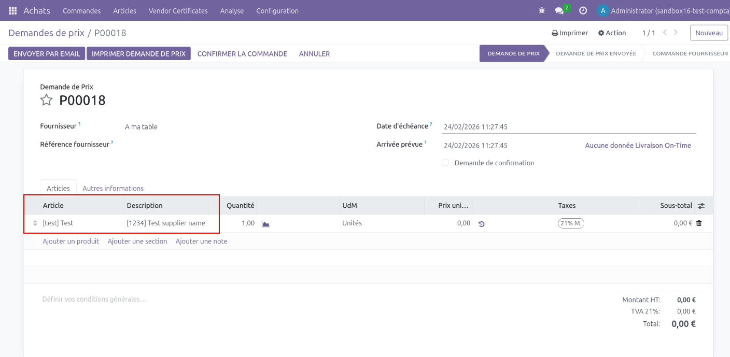This screenshot has height=357, width=730.
Task: Delete the Test product line
Action: [699, 223]
